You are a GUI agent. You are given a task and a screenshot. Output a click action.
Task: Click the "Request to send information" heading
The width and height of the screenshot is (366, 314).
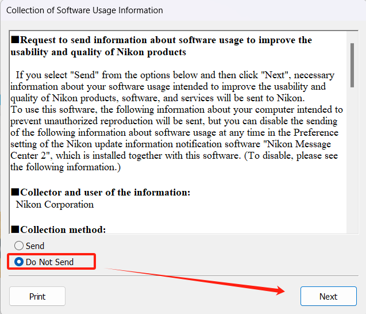[161, 46]
